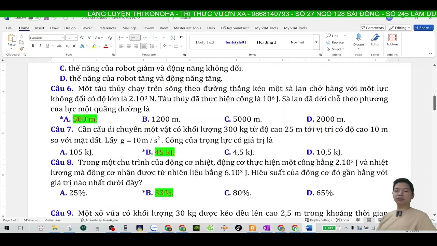This screenshot has width=437, height=246.
Task: Center align the text
Action: click(129, 46)
